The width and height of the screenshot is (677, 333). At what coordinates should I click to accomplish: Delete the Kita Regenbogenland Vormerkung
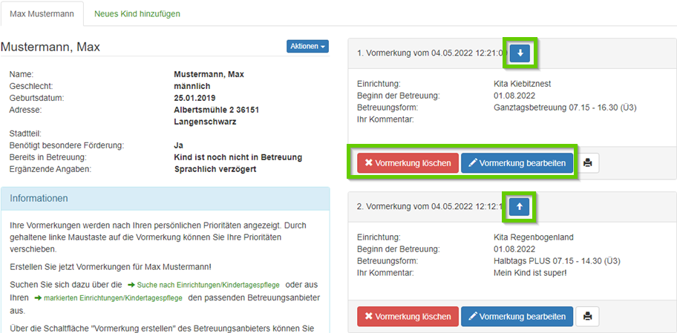click(x=408, y=317)
